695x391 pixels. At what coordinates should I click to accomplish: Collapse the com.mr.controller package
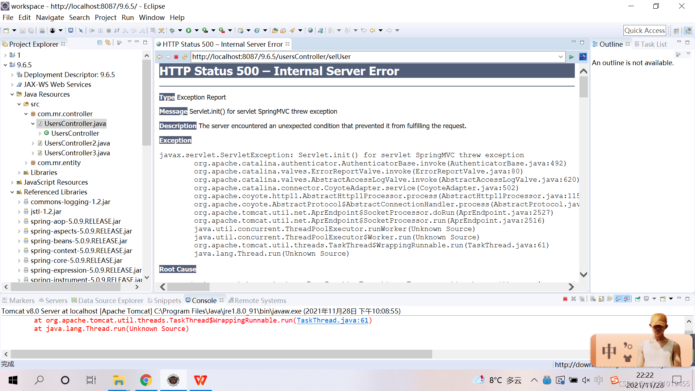(26, 114)
